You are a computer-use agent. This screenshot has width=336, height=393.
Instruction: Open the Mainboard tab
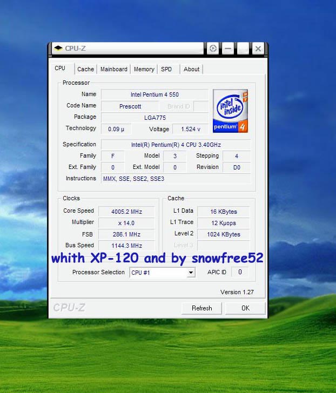coord(114,69)
